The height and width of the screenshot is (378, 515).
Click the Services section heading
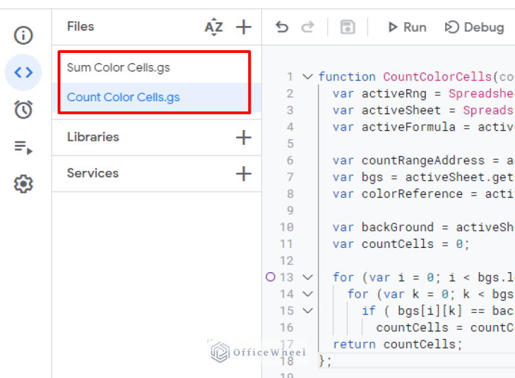93,173
